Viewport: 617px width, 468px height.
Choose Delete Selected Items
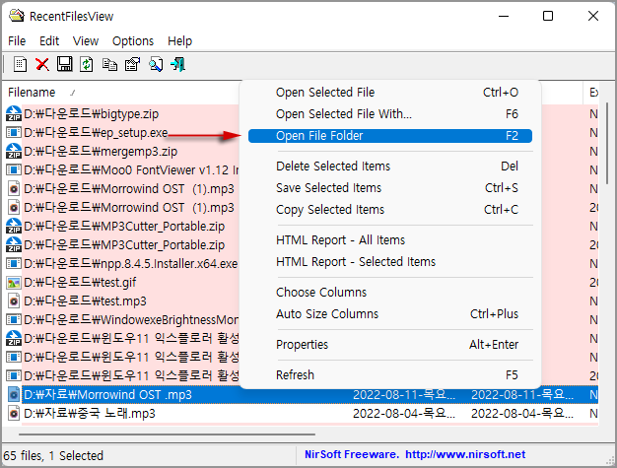[390, 167]
